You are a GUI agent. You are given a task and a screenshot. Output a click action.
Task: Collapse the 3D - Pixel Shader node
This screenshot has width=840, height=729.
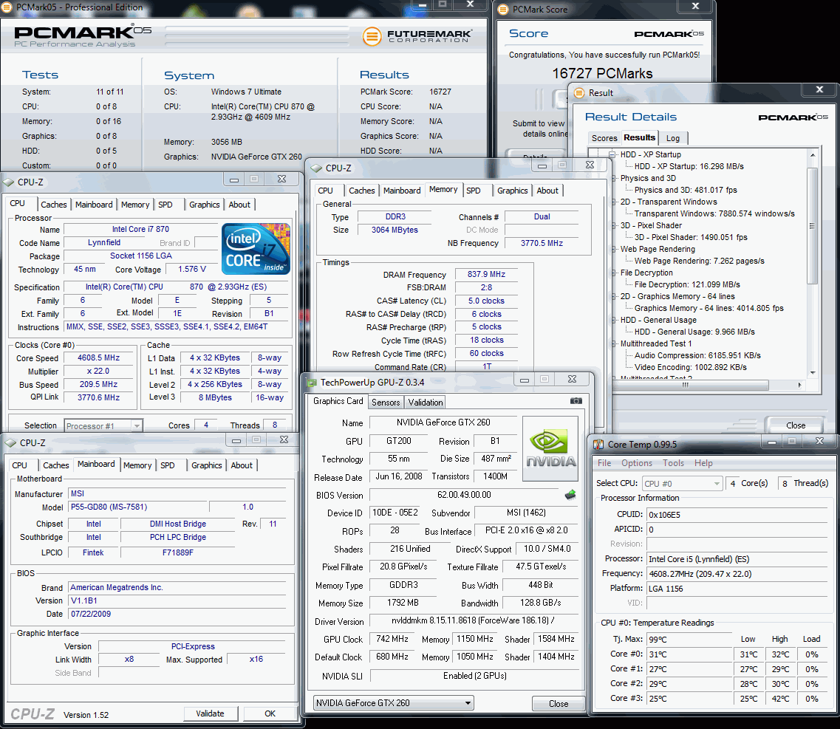613,225
